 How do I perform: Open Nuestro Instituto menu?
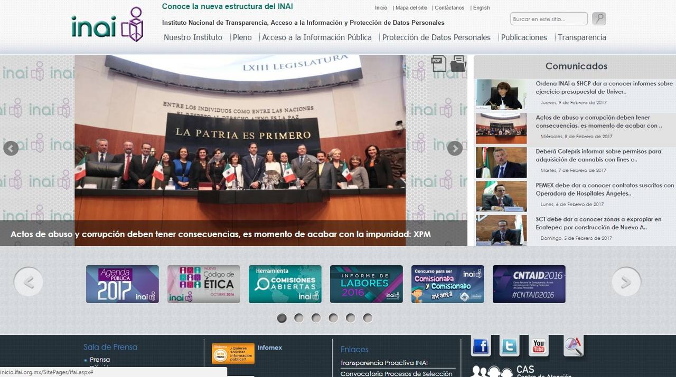click(x=193, y=37)
